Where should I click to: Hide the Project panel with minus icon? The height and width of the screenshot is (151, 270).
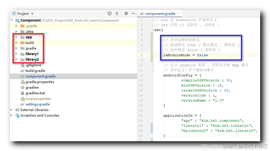[x=133, y=13]
